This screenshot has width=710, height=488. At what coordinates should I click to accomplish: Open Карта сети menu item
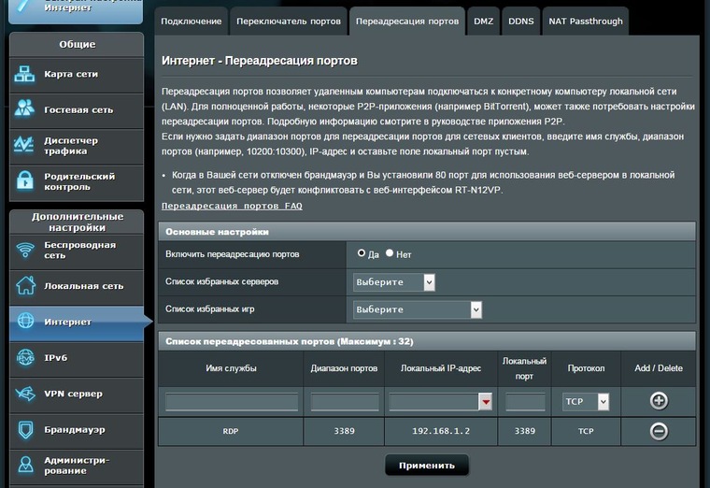(x=77, y=74)
